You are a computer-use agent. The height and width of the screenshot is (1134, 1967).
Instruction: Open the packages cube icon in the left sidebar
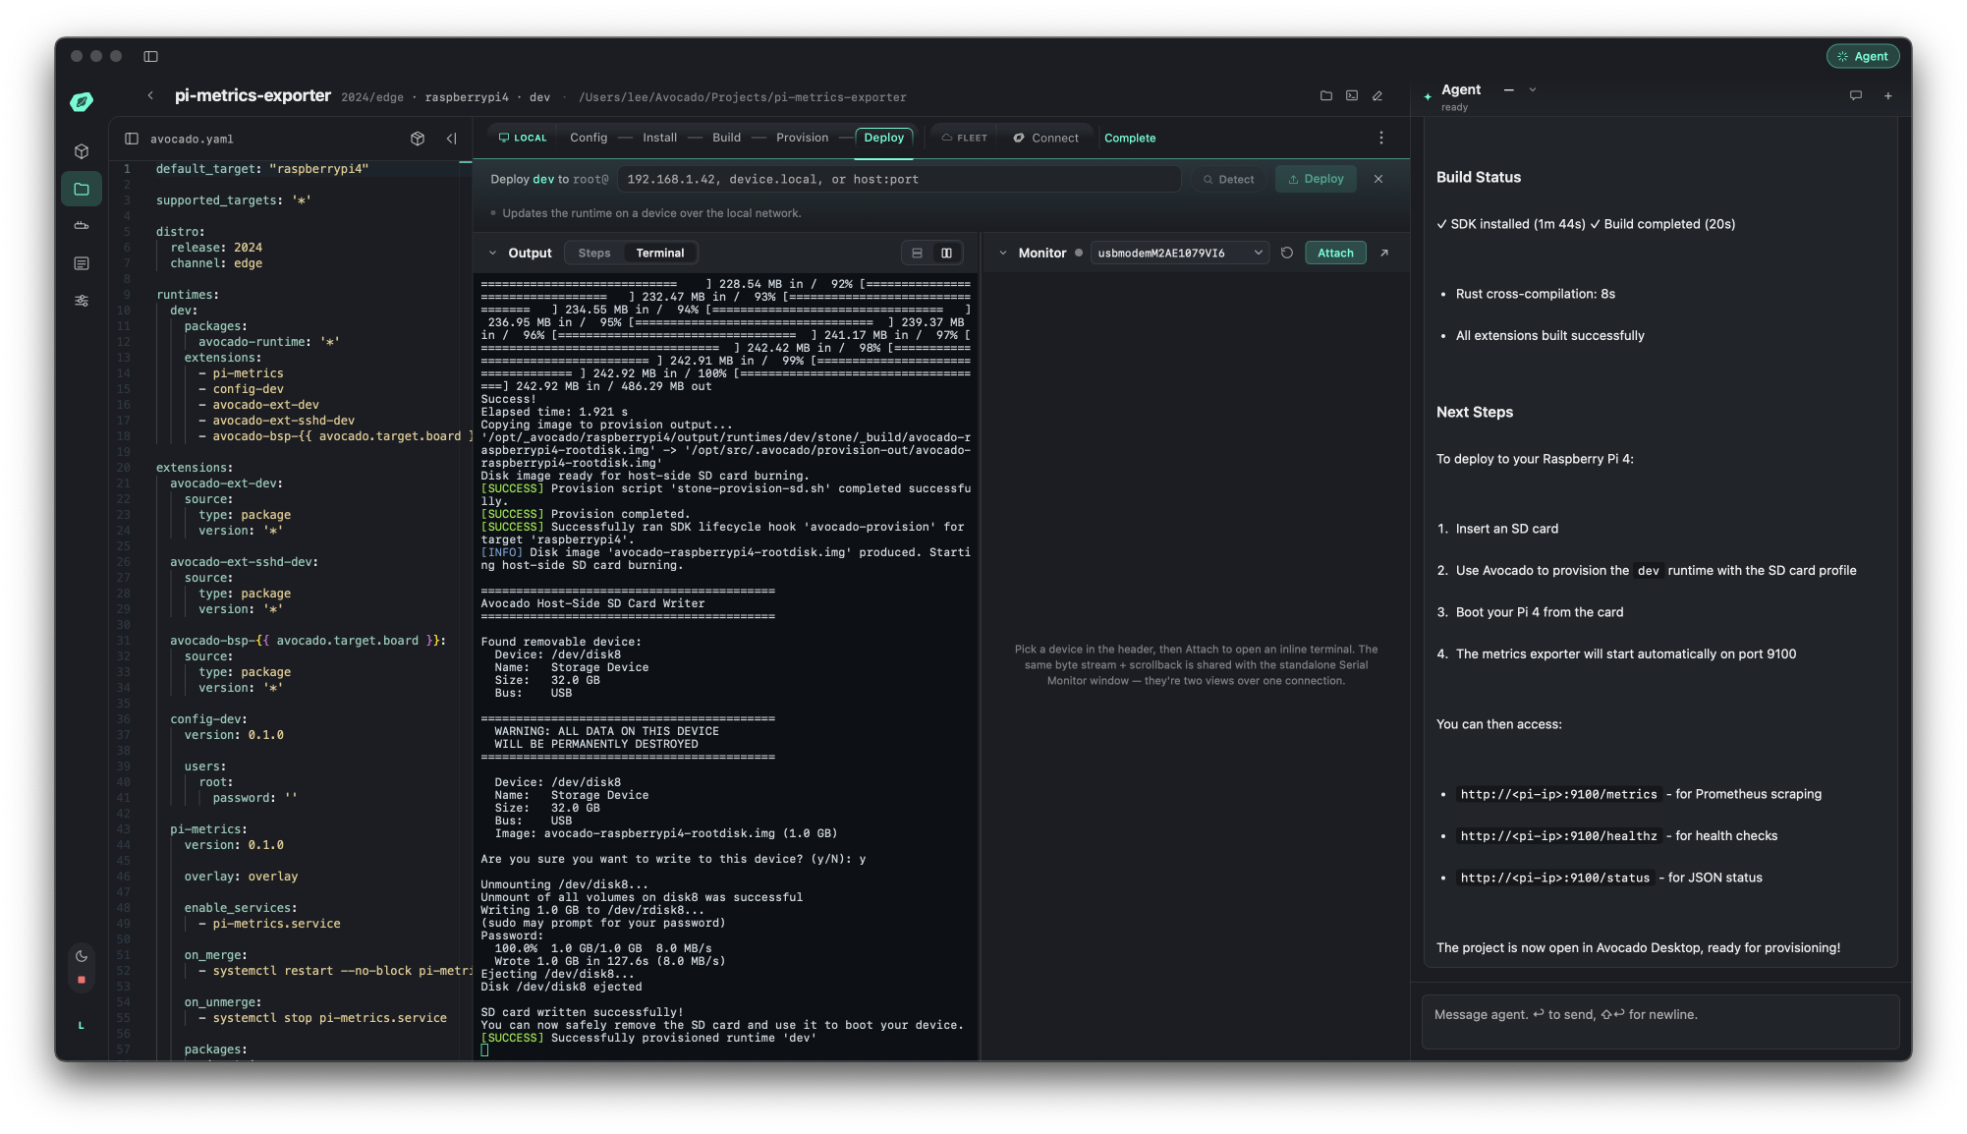click(x=82, y=151)
